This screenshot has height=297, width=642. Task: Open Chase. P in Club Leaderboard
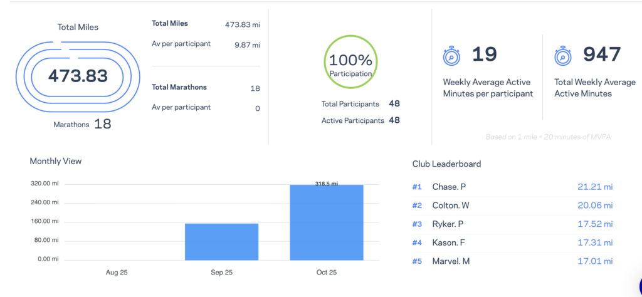coord(449,187)
